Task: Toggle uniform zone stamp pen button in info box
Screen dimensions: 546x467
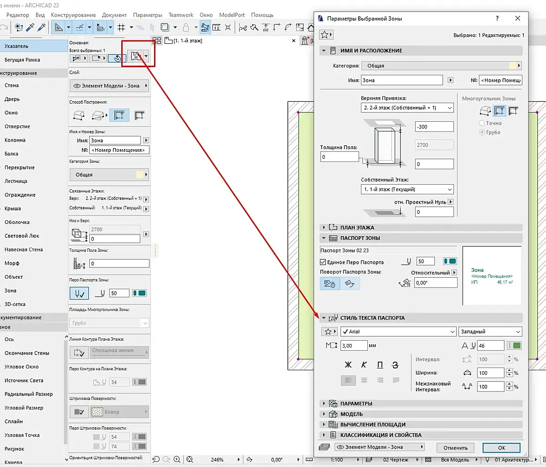Action: click(79, 293)
